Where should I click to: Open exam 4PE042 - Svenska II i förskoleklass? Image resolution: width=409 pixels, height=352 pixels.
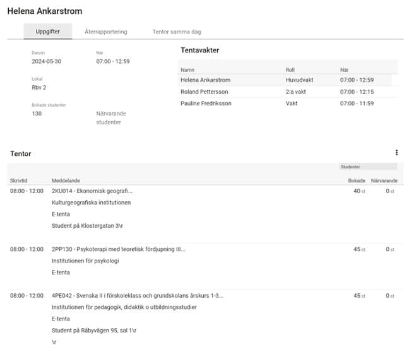(x=137, y=296)
